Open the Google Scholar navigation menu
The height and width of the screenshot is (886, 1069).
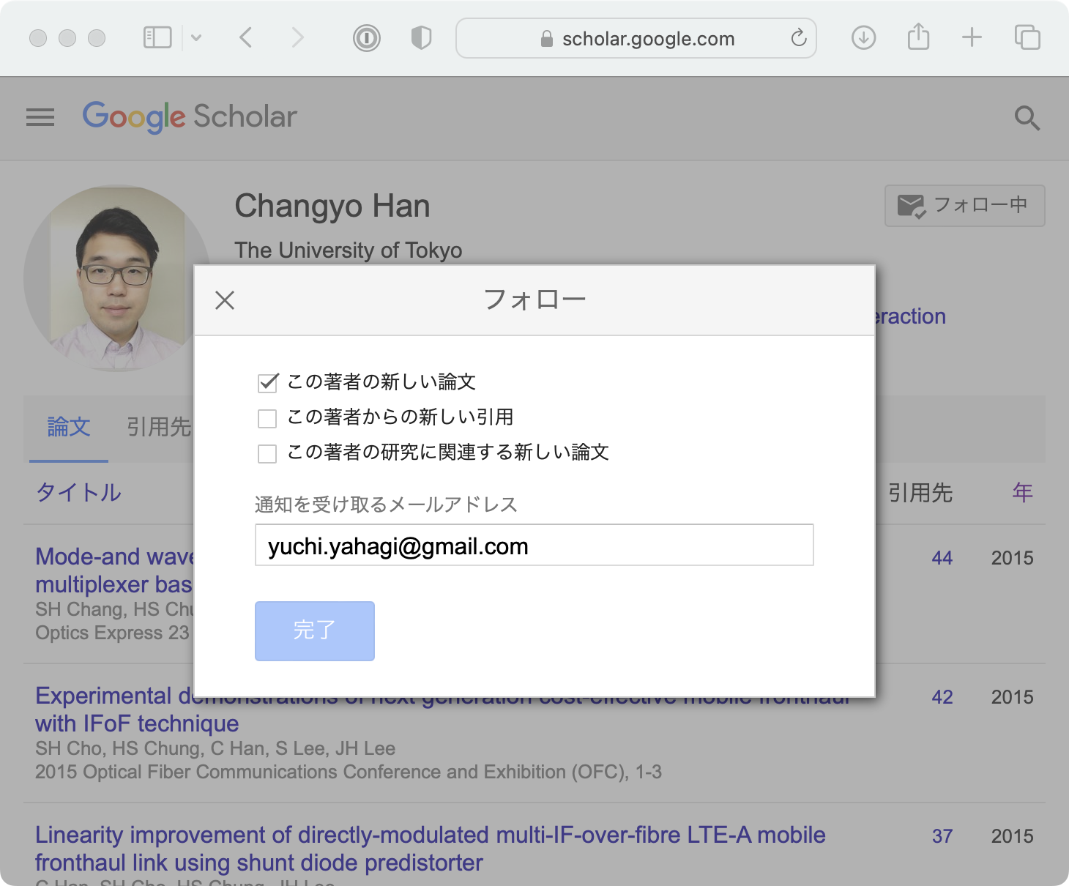point(40,118)
